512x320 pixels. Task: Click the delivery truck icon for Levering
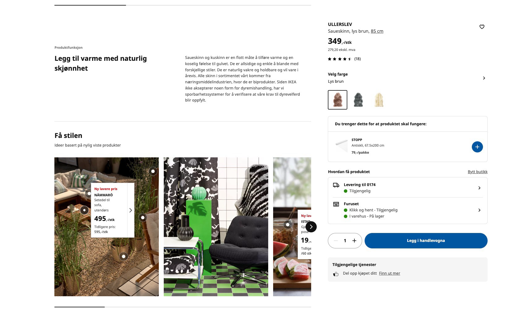pos(336,185)
